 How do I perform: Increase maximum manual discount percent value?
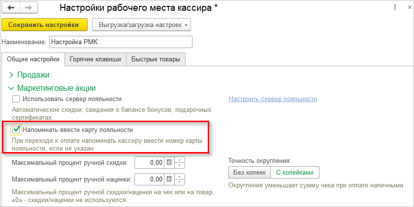click(x=180, y=160)
